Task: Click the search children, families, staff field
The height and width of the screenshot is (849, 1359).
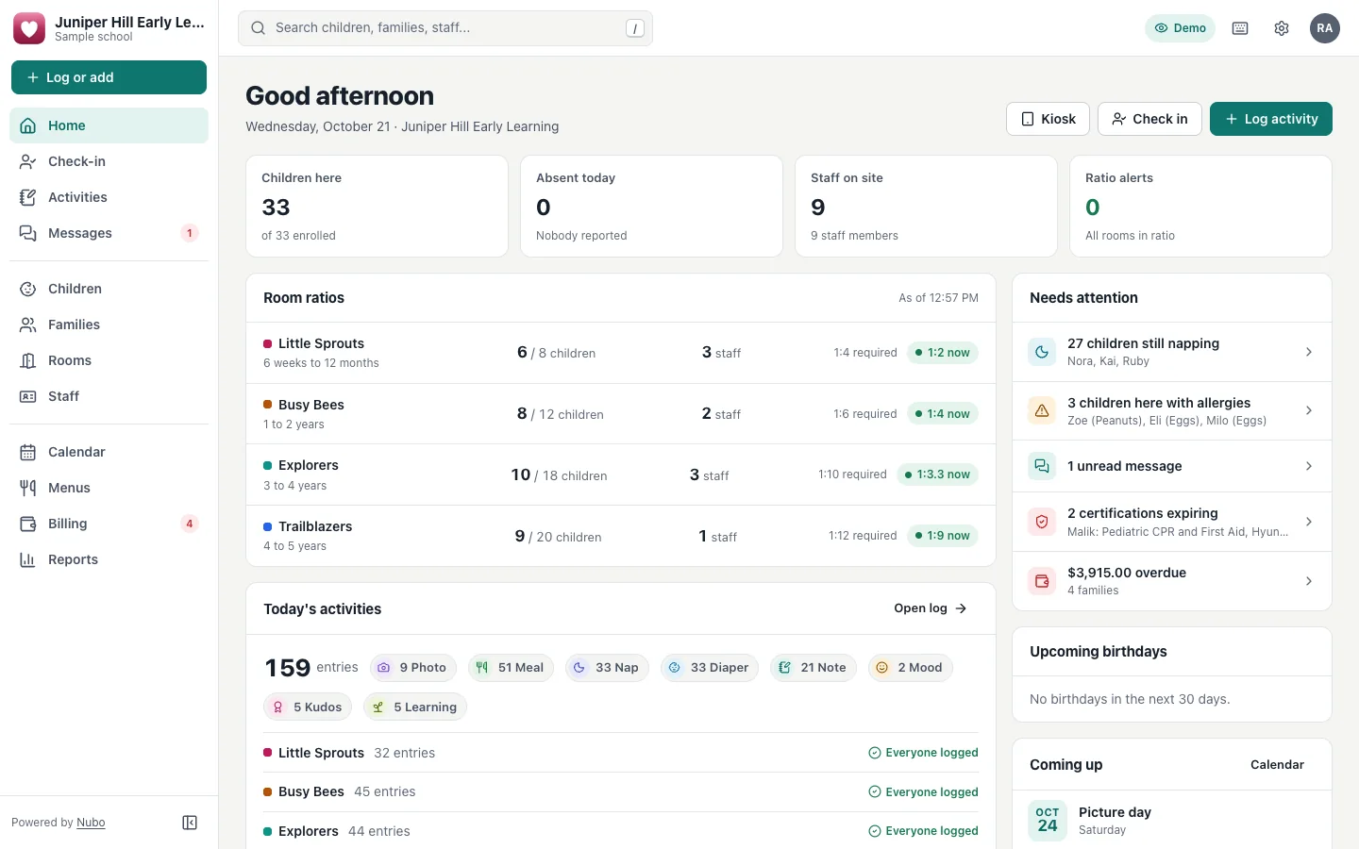Action: coord(445,28)
